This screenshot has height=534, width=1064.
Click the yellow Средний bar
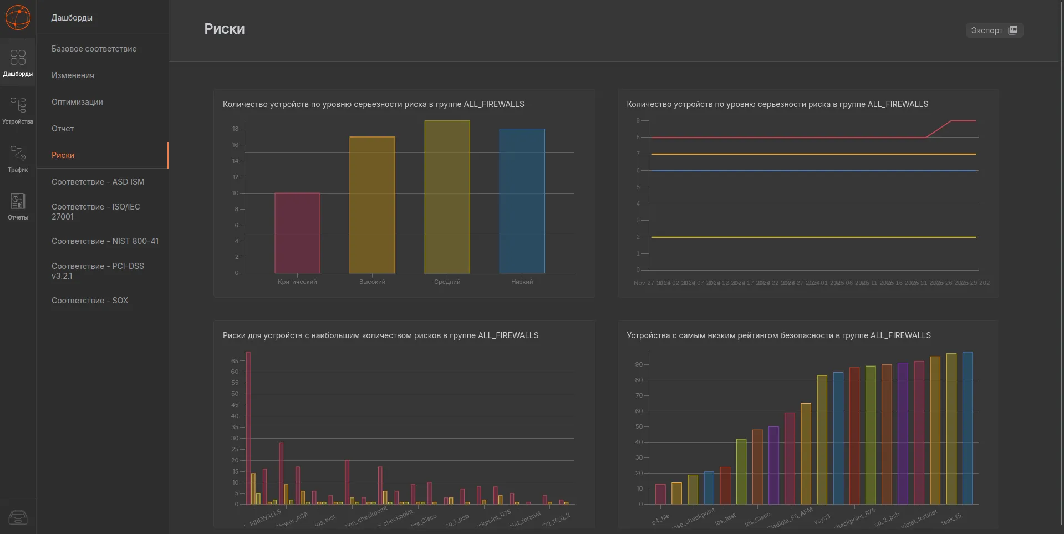pyautogui.click(x=447, y=197)
